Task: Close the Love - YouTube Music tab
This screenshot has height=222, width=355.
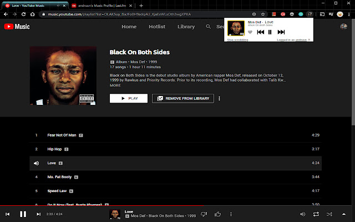Action: tap(64, 6)
